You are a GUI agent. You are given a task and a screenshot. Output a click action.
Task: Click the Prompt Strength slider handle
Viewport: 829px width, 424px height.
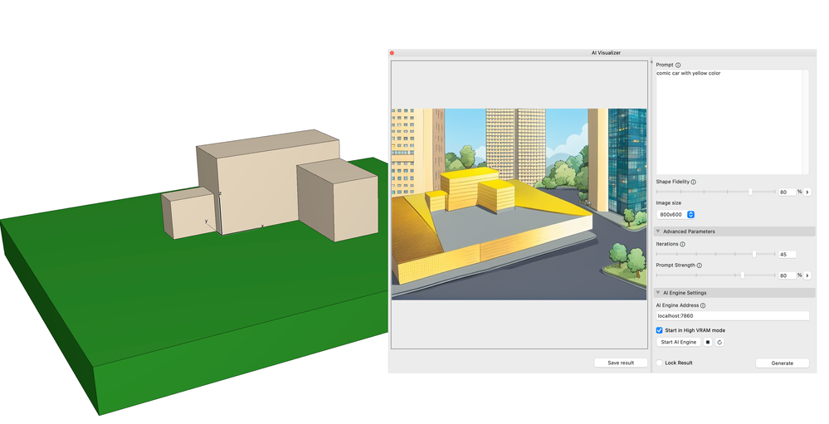743,275
